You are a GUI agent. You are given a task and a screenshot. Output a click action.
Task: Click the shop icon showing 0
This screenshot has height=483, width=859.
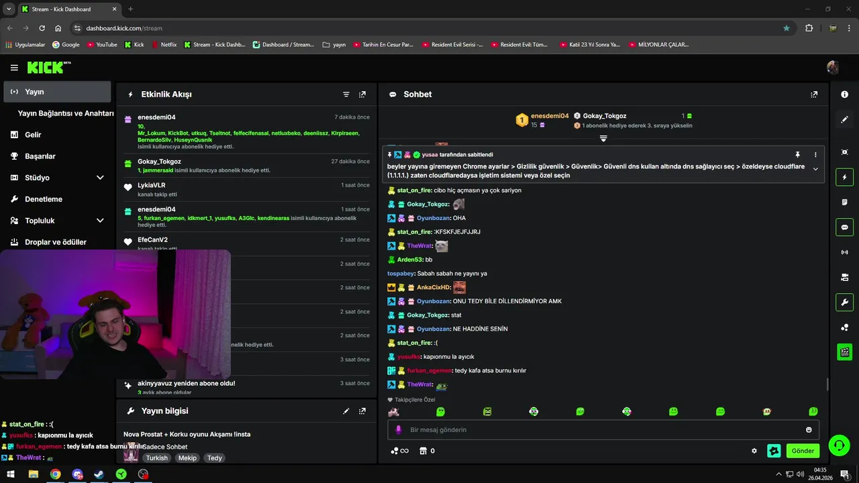427,451
